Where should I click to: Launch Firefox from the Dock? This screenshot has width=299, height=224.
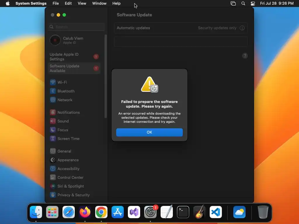coord(85,212)
